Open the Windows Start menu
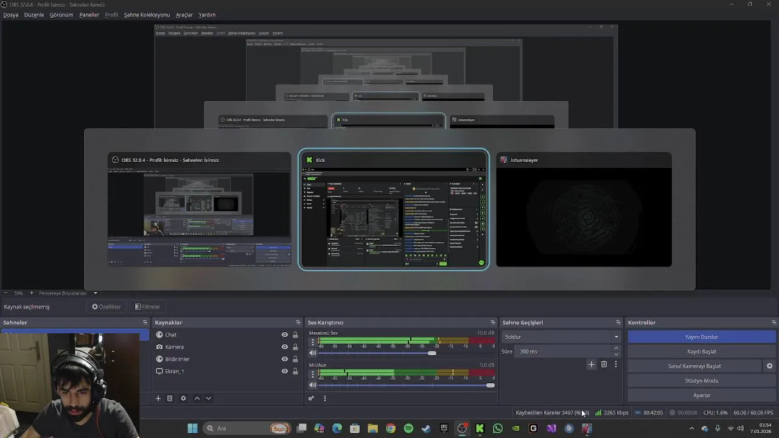The width and height of the screenshot is (779, 438). [x=192, y=428]
